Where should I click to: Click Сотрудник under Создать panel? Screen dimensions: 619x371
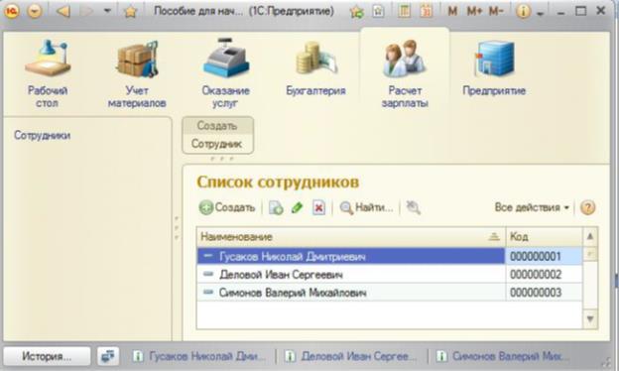[216, 144]
